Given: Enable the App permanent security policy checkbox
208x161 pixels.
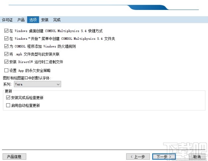Looking at the screenshot, I should 6,70.
